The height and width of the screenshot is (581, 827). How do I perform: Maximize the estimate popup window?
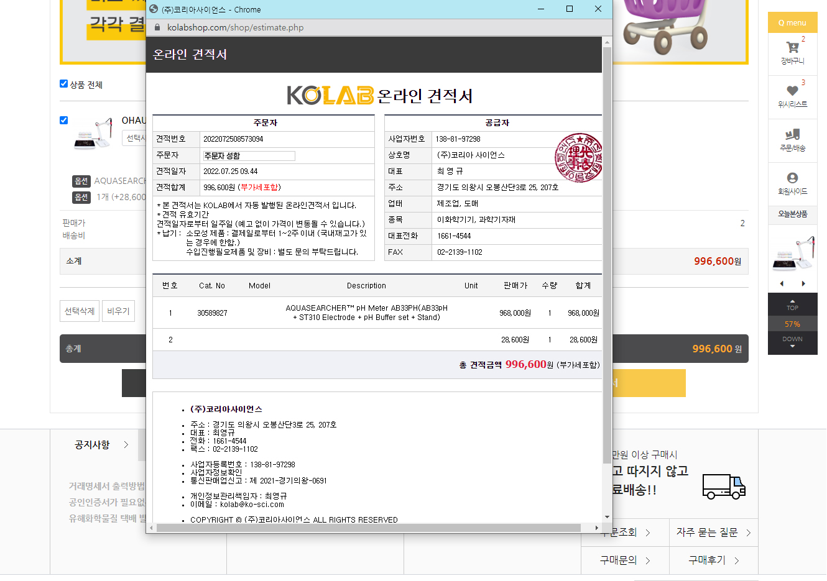tap(570, 9)
